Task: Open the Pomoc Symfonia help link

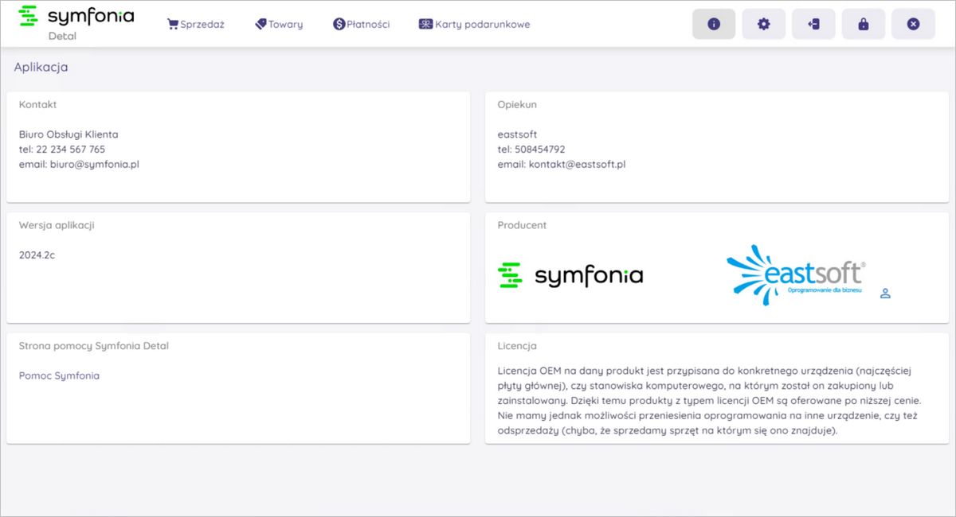Action: pyautogui.click(x=59, y=375)
